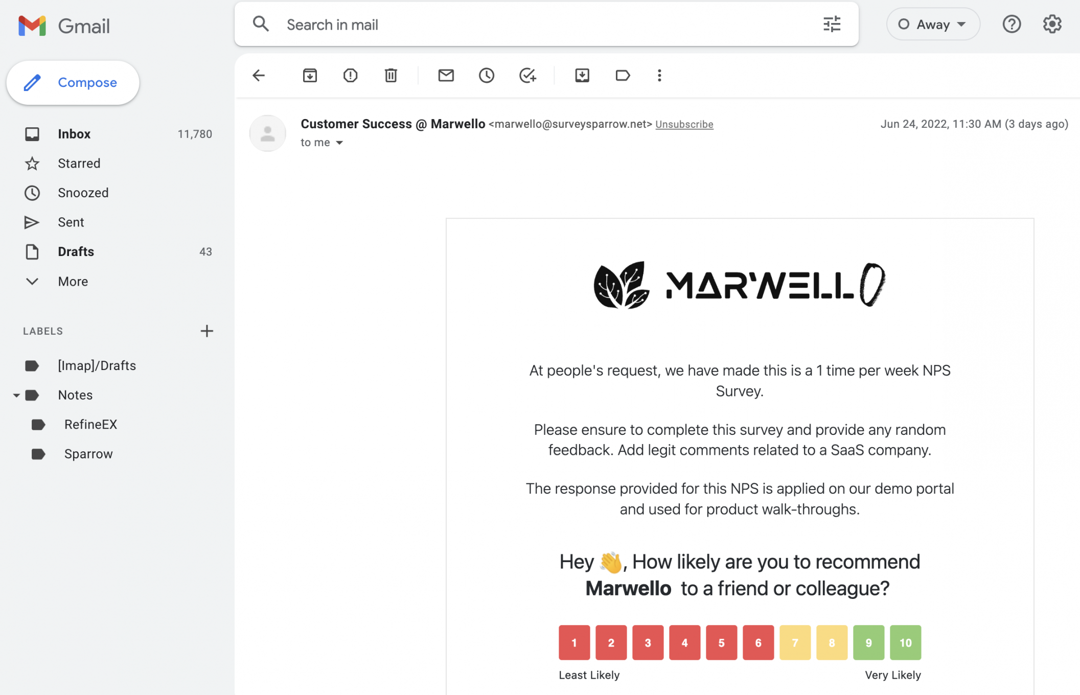Expand the email sender details arrow

(339, 143)
